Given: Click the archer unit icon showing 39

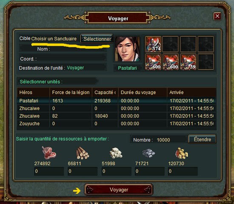Looking at the screenshot, I should [x=188, y=62].
